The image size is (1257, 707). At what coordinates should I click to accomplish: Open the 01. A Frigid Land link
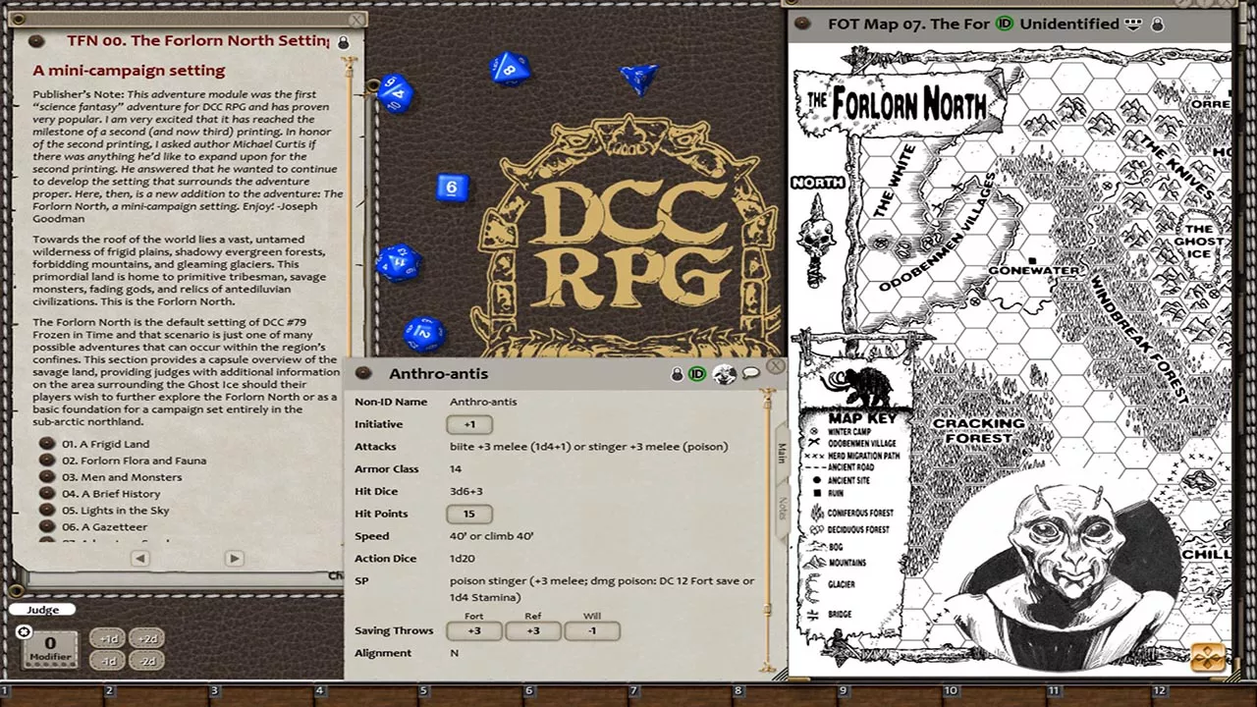tap(105, 444)
